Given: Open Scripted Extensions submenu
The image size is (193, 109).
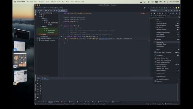Looking at the screenshot, I should point(167,79).
